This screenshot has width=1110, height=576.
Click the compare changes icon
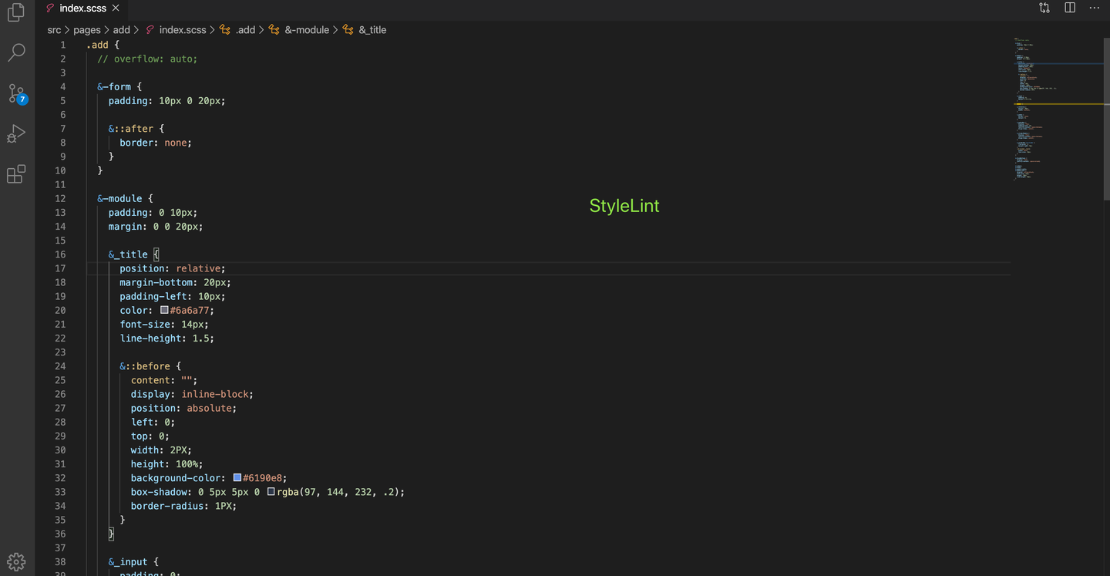click(1044, 8)
